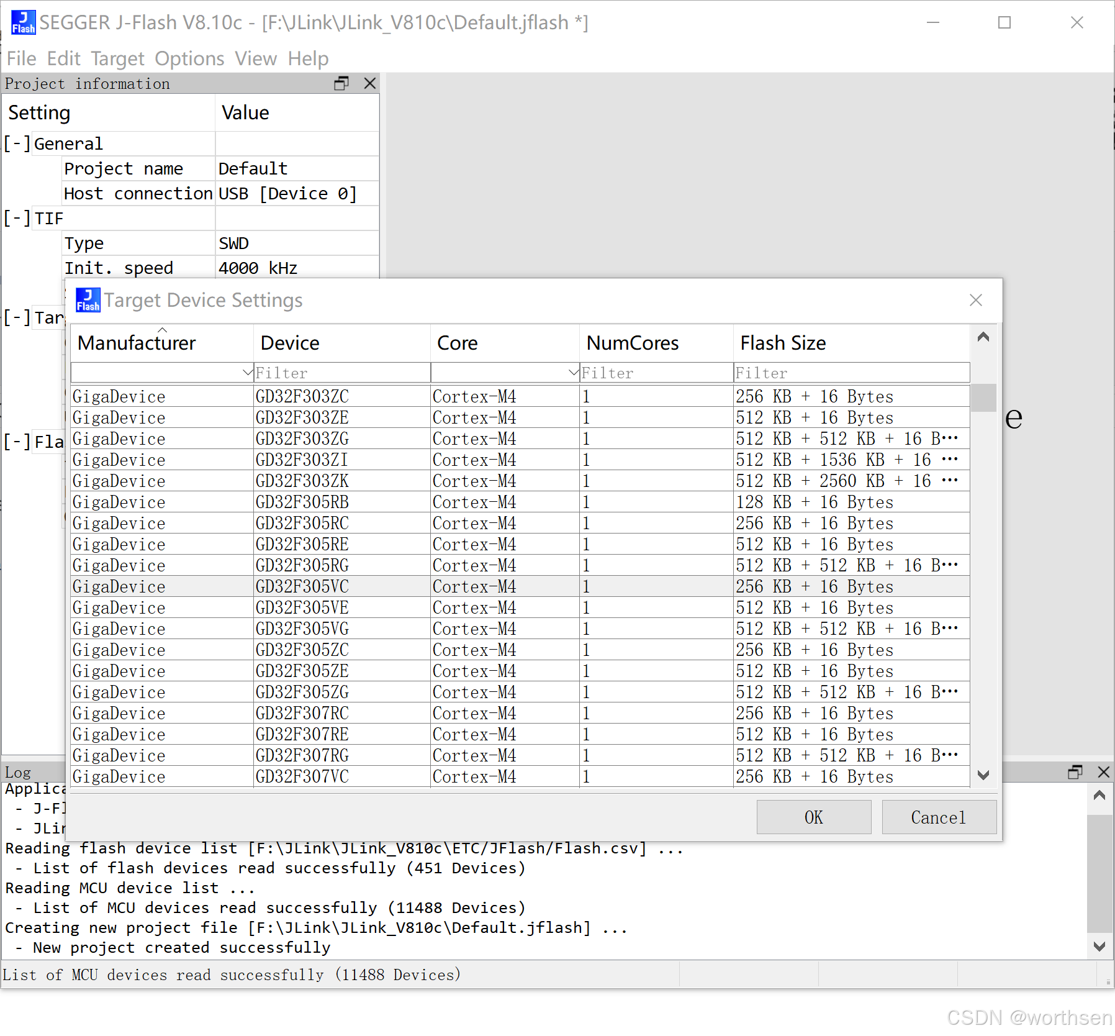Screen dimensions: 1115x1036
Task: Select device GD32F305RC
Action: 520,523
